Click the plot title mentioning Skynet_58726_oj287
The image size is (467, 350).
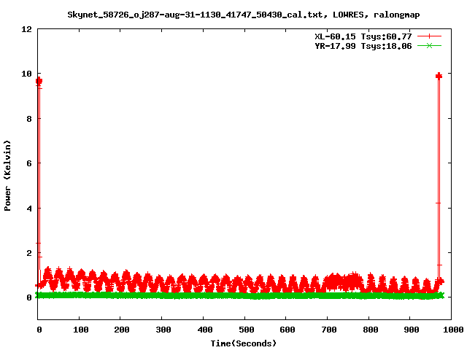(243, 15)
